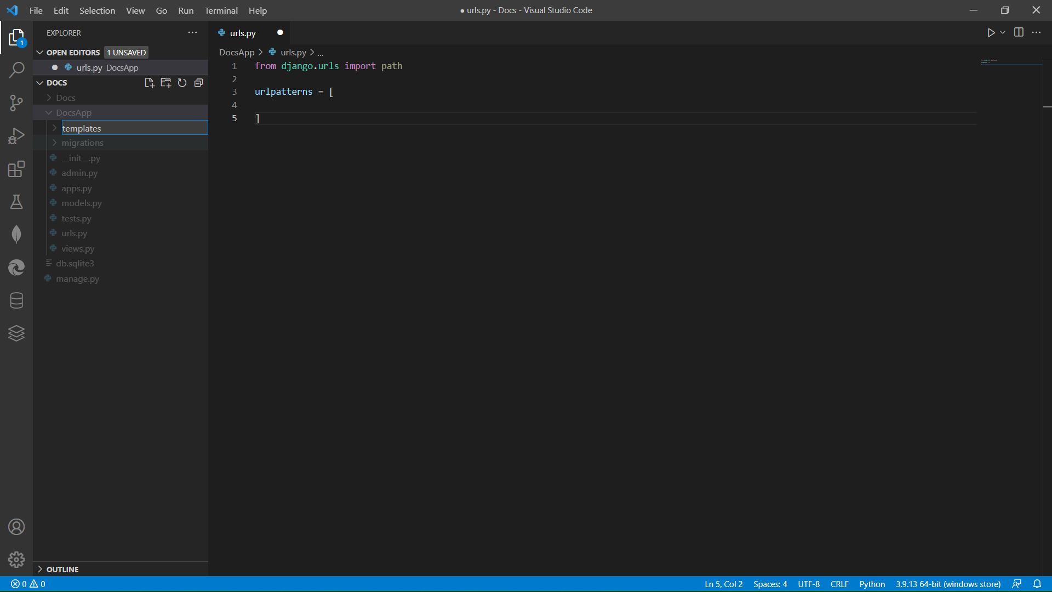Open the run button dropdown arrow
This screenshot has width=1052, height=592.
(x=1003, y=32)
